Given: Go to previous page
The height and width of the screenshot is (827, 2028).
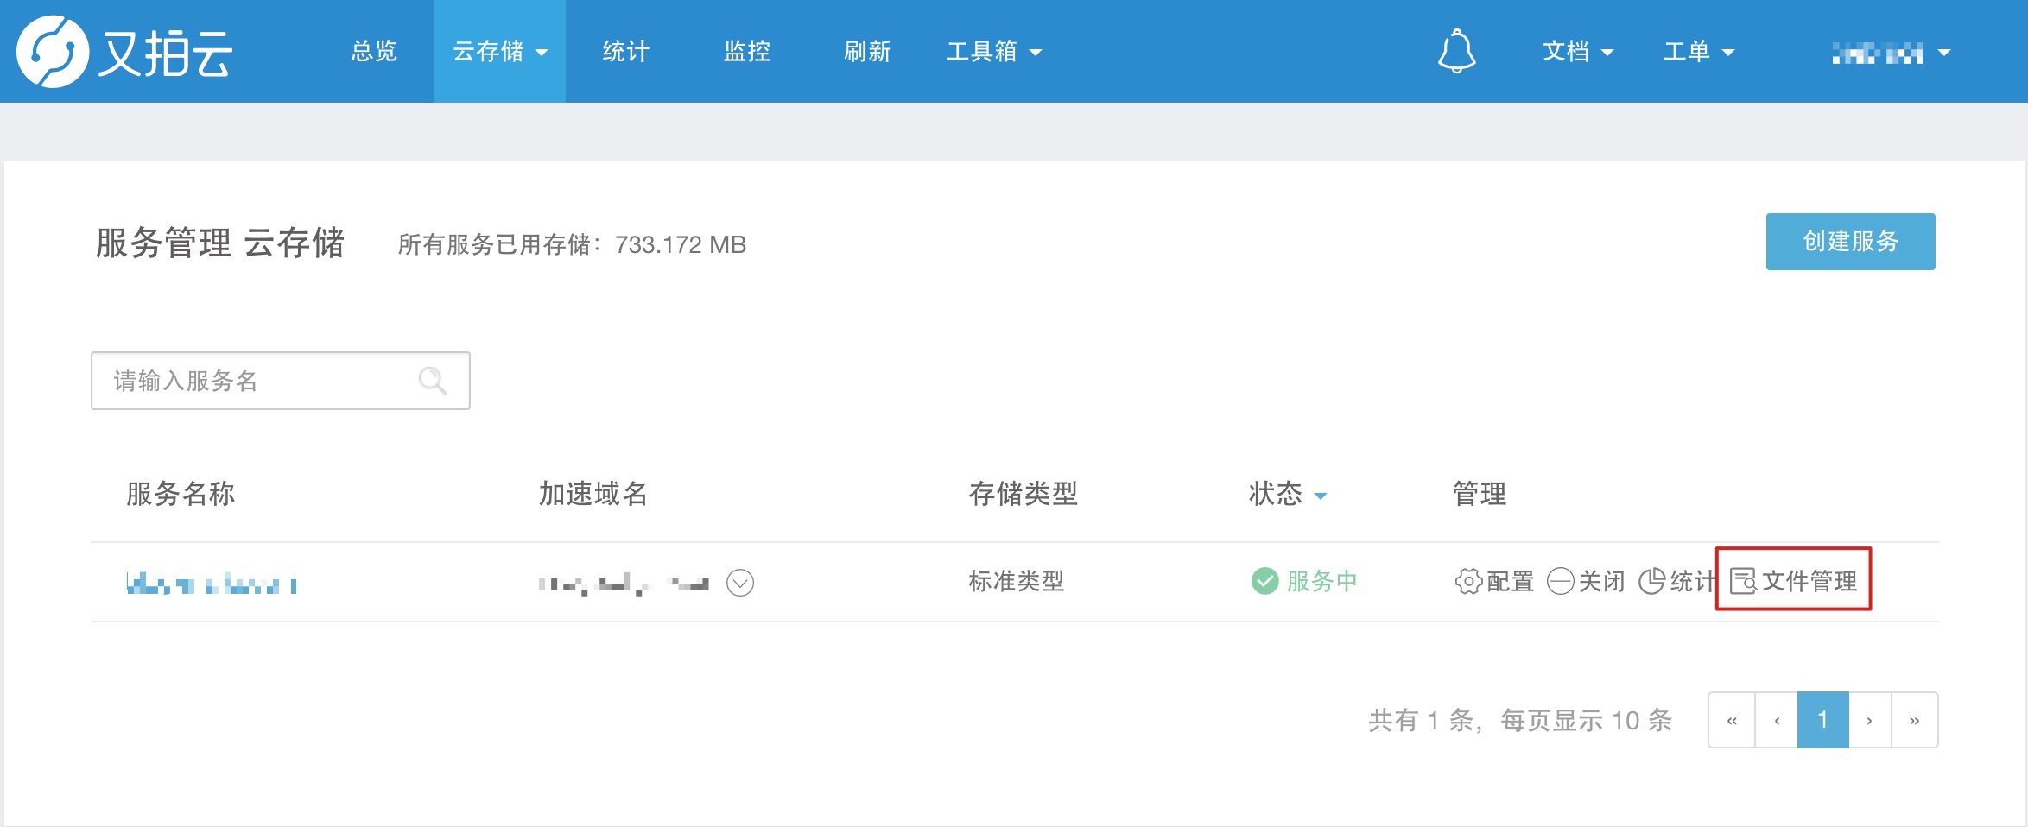Looking at the screenshot, I should [1777, 720].
